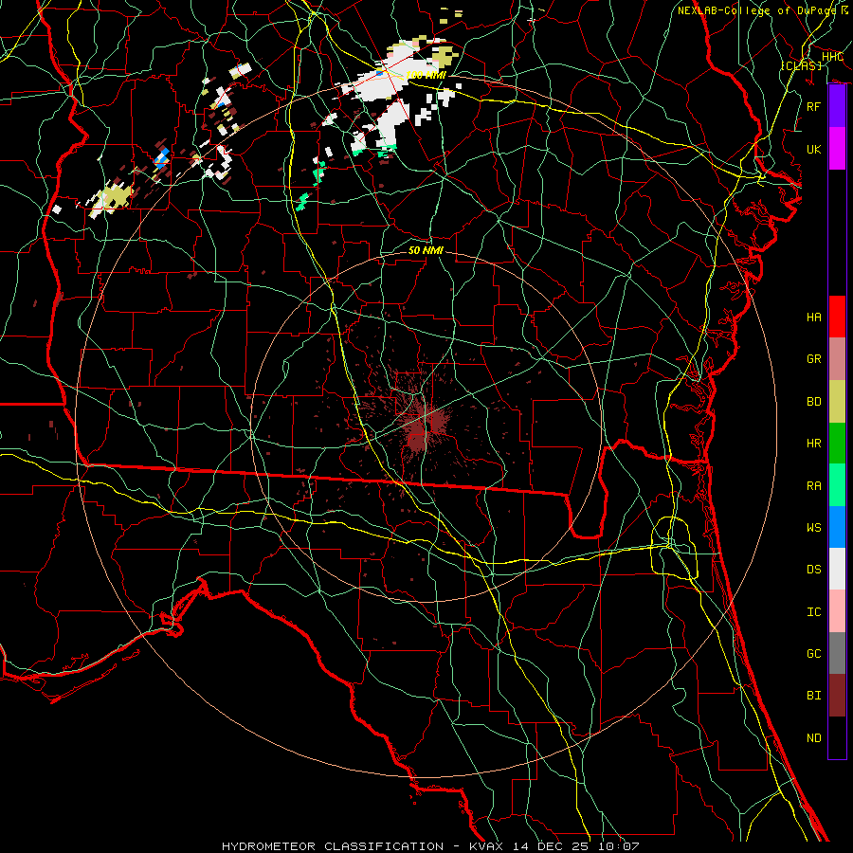Viewport: 853px width, 853px height.
Task: Click the BD legend label
Action: pyautogui.click(x=814, y=402)
